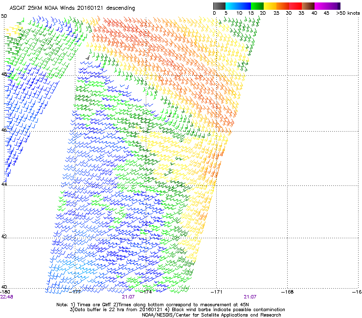The width and height of the screenshot is (362, 318).
Task: Click the legend tick label '35'
Action: [x=301, y=13]
